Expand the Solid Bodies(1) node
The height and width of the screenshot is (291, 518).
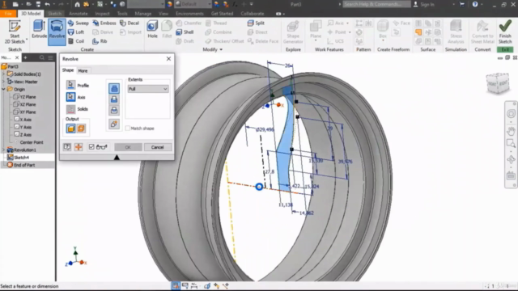(3, 74)
